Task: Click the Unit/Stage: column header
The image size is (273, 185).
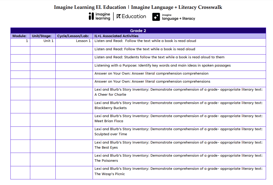Action: [42, 36]
